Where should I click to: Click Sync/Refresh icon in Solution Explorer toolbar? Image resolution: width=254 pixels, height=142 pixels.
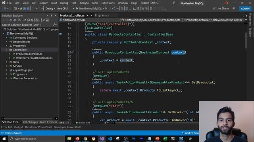(x=25, y=20)
